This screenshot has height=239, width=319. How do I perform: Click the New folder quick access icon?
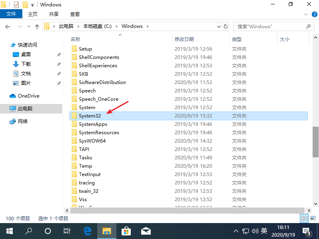point(25,4)
